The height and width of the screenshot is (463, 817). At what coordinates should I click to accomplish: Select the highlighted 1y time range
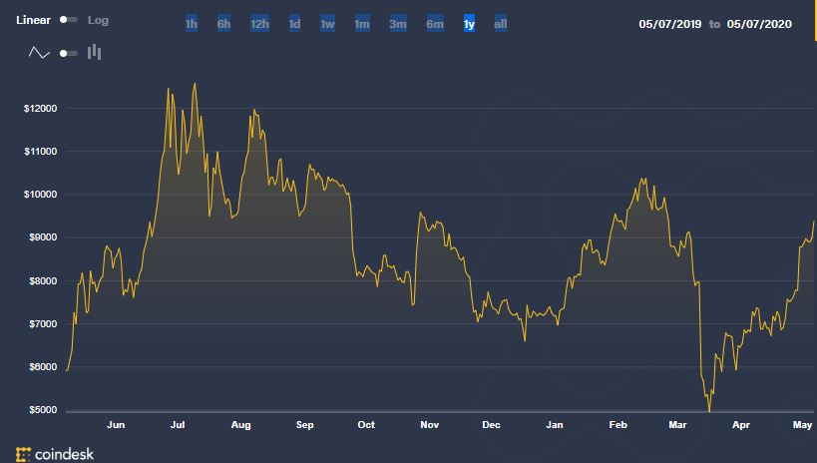point(469,24)
